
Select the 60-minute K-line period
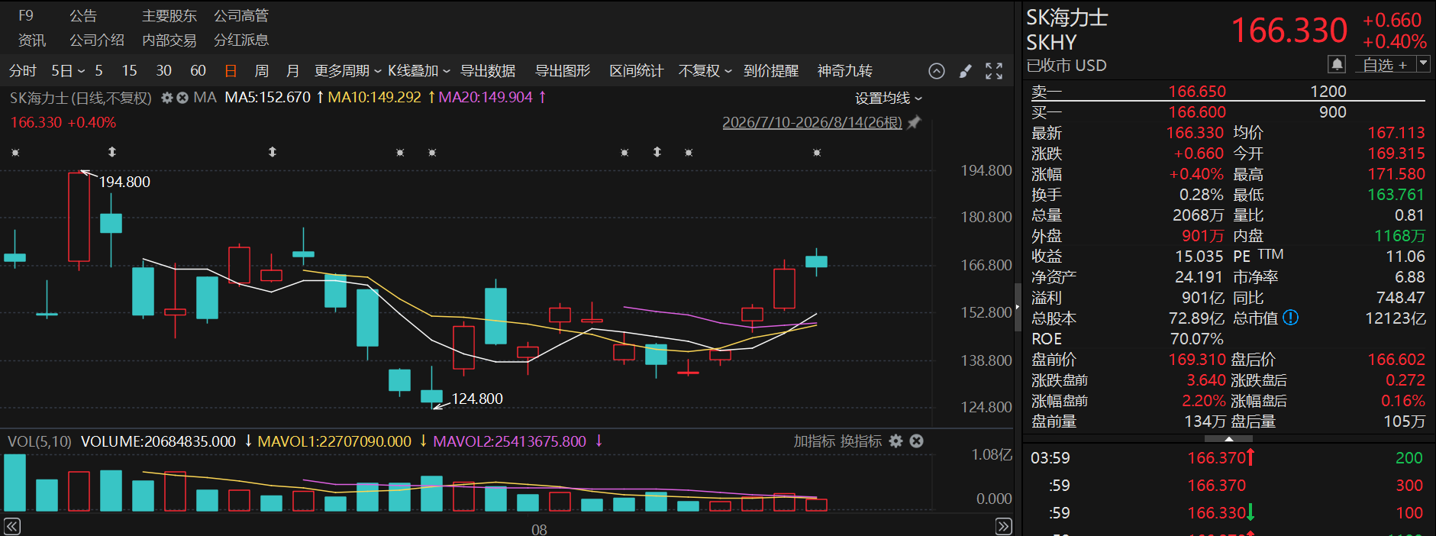click(x=198, y=71)
